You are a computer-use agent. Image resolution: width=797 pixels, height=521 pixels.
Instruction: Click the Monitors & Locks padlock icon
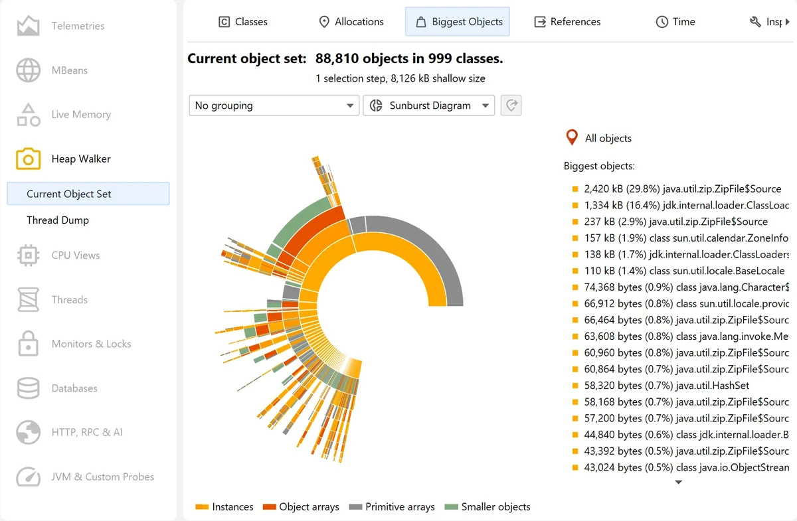tap(29, 344)
